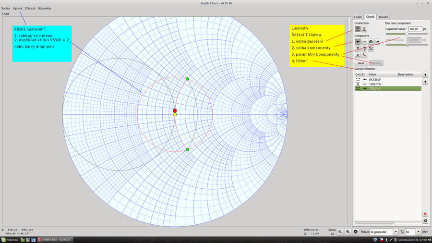Viewport: 432px width, 243px height.
Task: Move circuit element down with arrow
Action: pos(425,83)
